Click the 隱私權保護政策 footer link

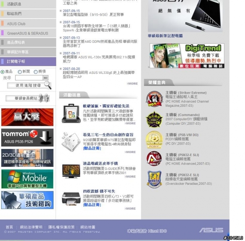pyautogui.click(x=61, y=227)
